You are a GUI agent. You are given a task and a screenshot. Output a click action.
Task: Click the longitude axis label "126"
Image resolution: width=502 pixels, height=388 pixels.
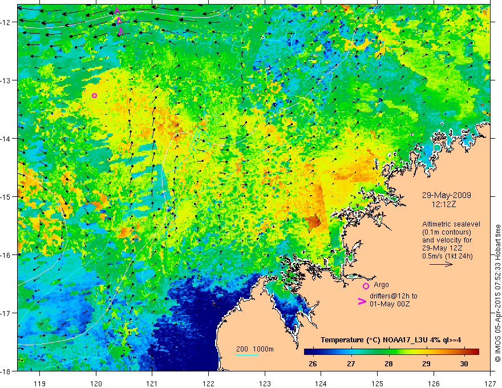434,383
